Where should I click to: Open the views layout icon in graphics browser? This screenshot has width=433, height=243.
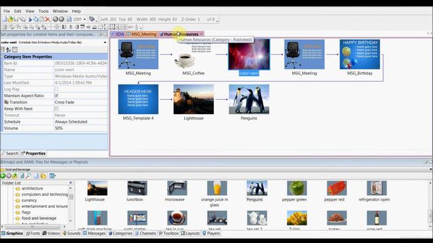coord(52,175)
